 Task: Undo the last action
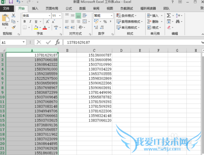pos(18,2)
